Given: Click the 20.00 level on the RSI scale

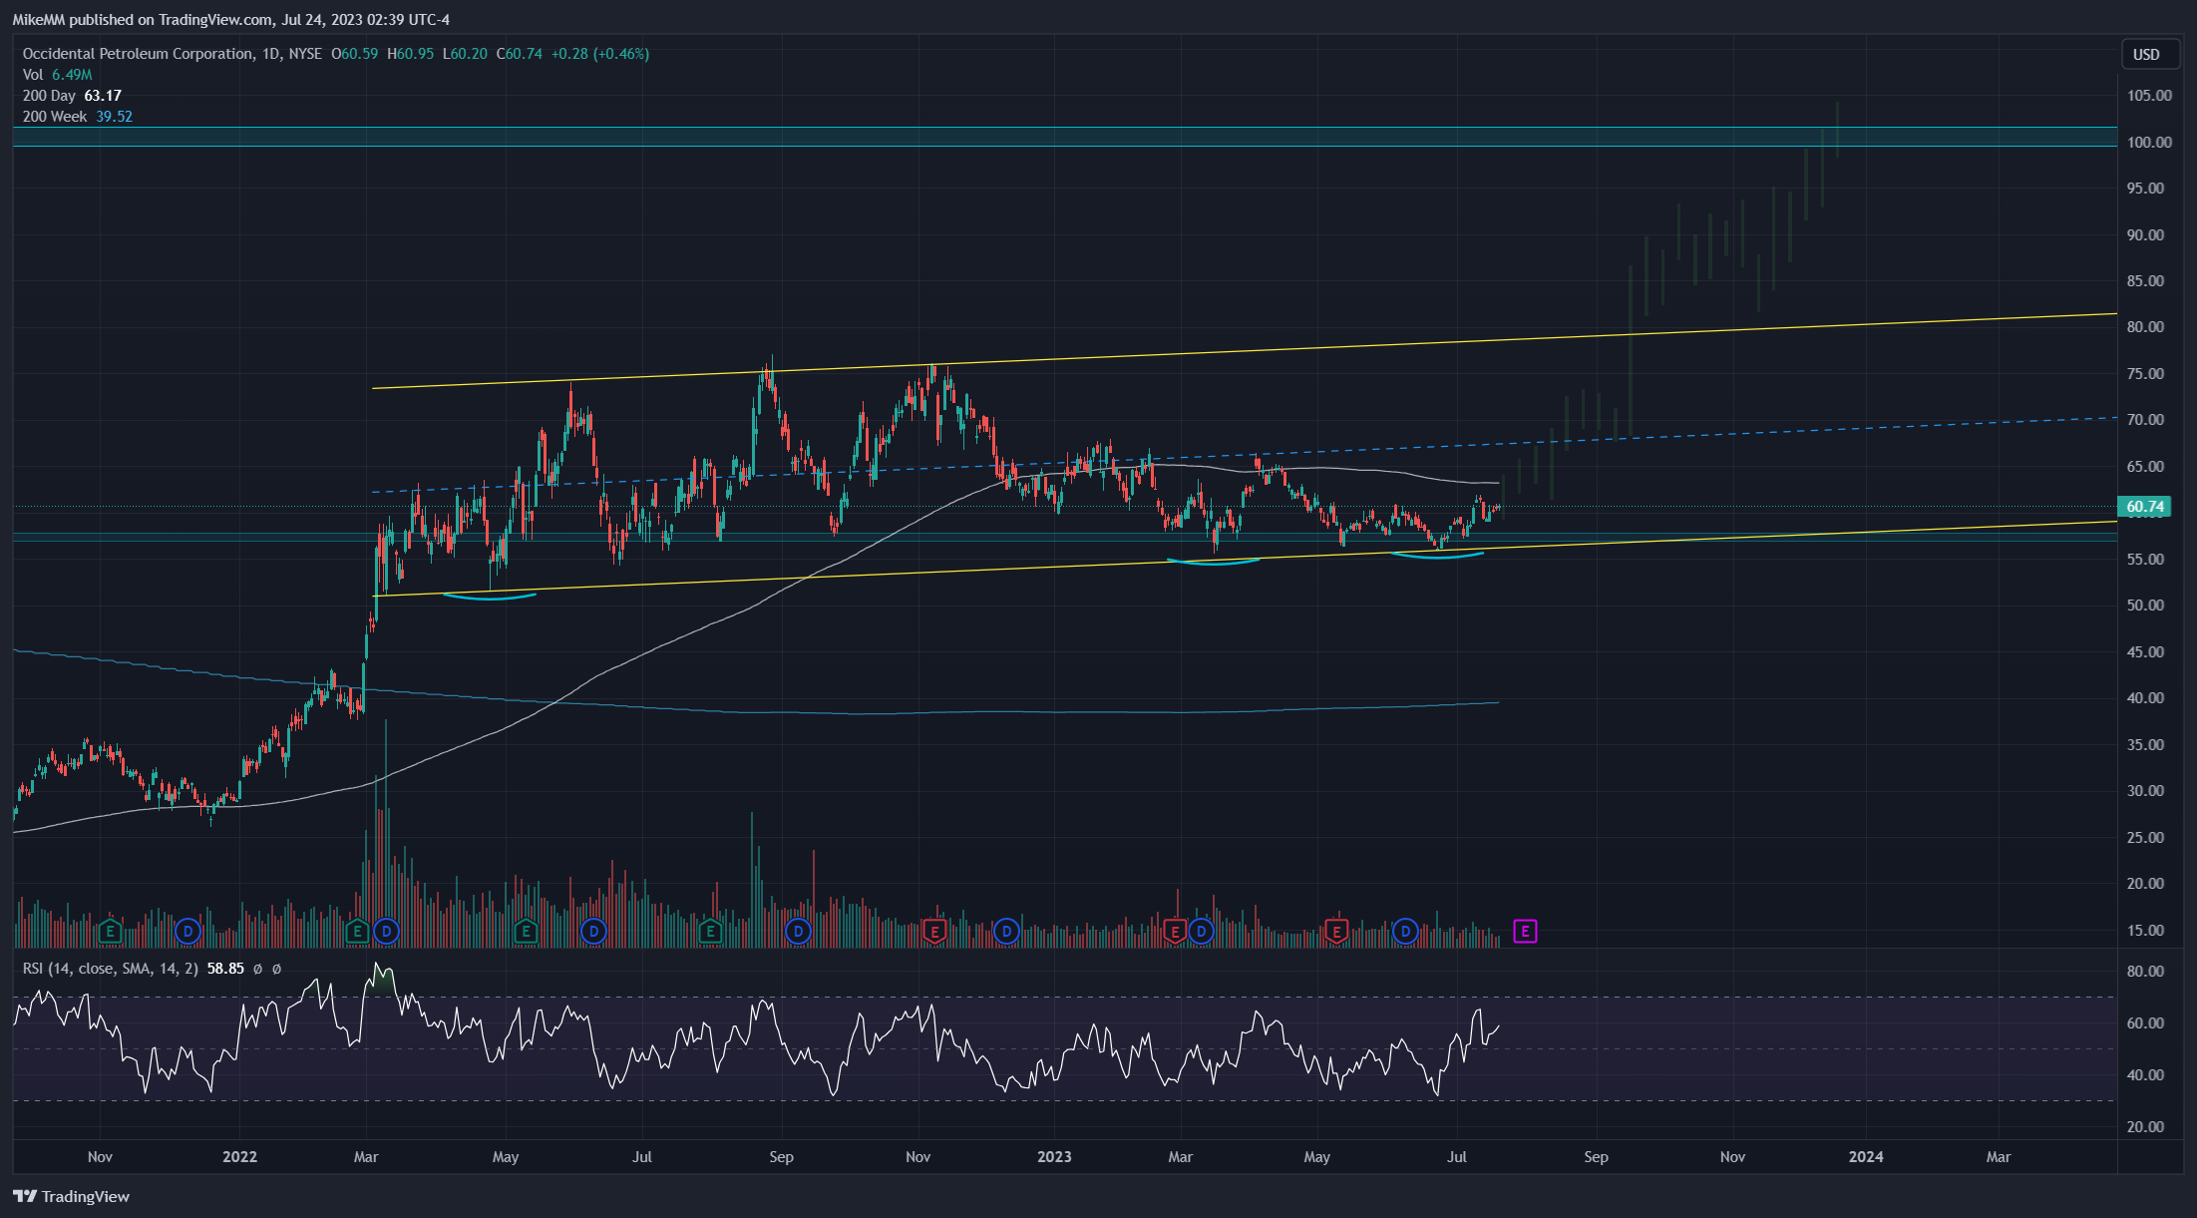Looking at the screenshot, I should 2145,1127.
